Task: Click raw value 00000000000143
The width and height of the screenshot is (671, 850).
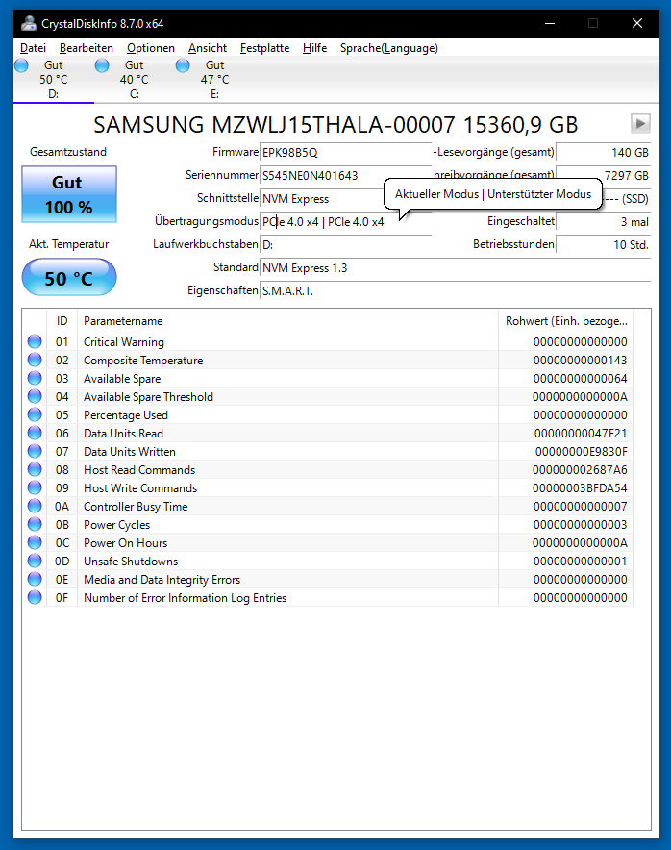Action: [x=580, y=361]
